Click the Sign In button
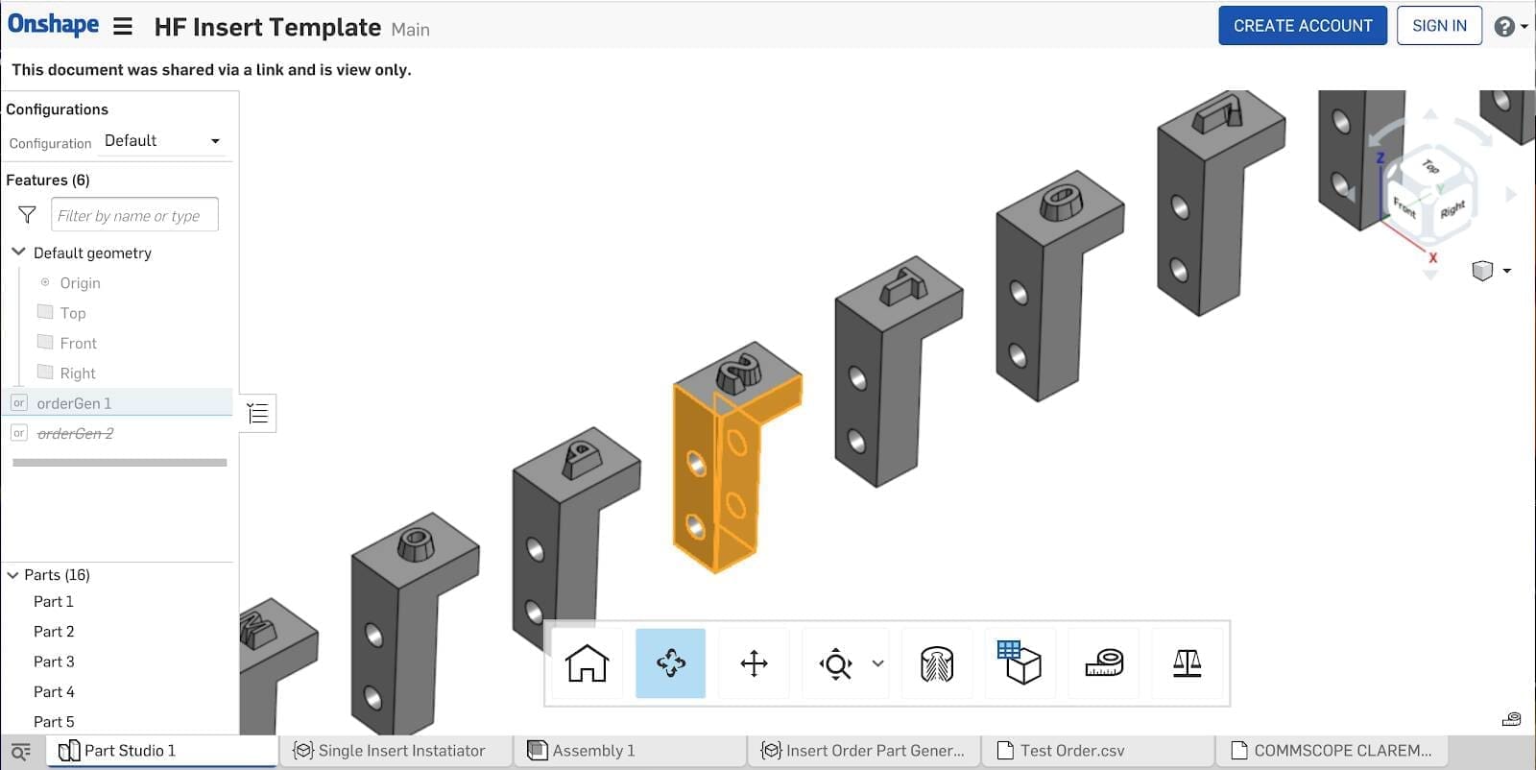Viewport: 1536px width, 770px height. coord(1439,26)
